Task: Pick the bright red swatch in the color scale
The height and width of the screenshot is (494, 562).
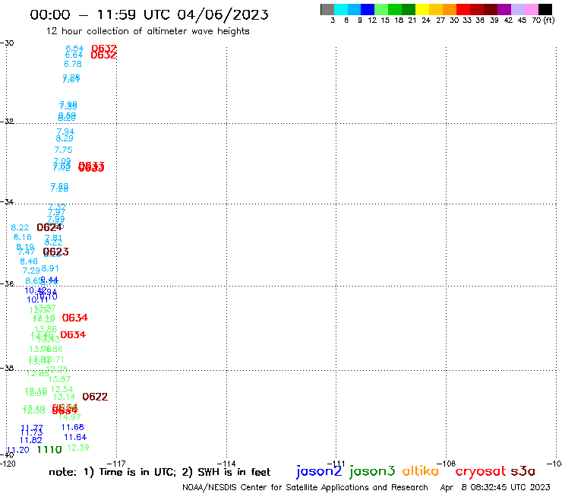Action: coord(463,9)
